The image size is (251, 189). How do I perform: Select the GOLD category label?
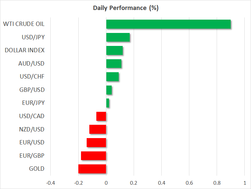[37, 169]
